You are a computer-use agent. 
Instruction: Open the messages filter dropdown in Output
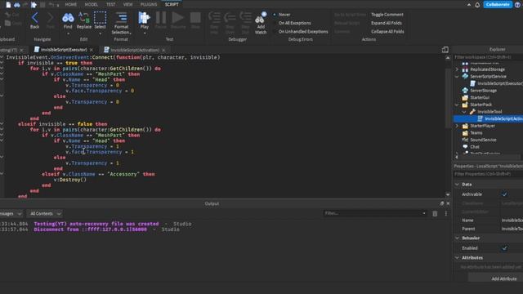tap(11, 214)
